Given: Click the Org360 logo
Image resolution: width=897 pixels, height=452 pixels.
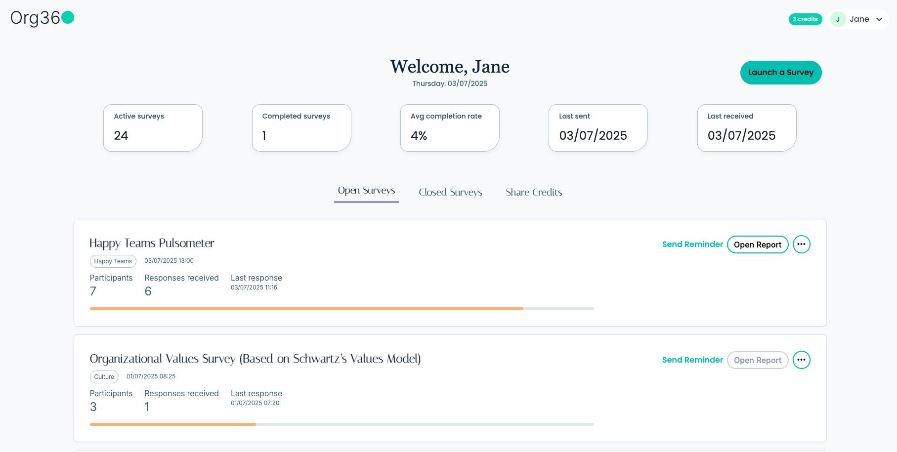Looking at the screenshot, I should pos(42,18).
